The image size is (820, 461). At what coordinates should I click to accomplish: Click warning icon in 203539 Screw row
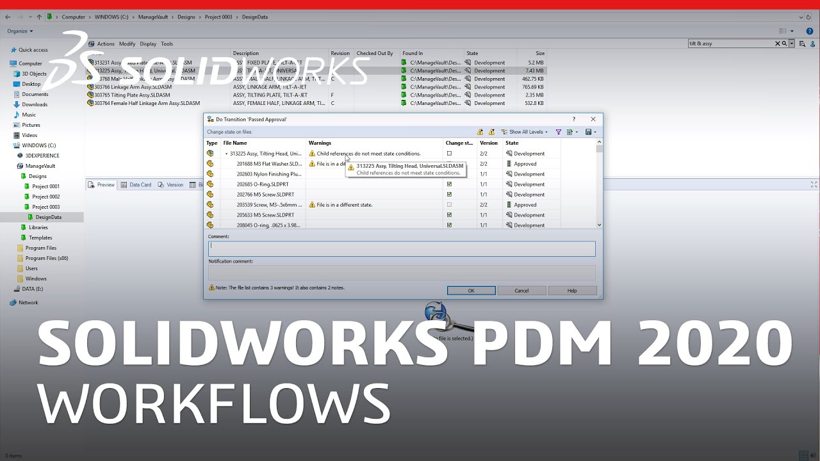pos(312,205)
